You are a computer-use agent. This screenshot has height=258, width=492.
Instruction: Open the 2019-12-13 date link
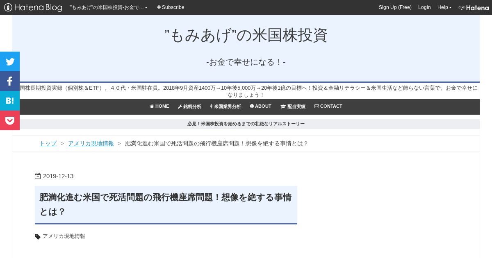pos(58,176)
